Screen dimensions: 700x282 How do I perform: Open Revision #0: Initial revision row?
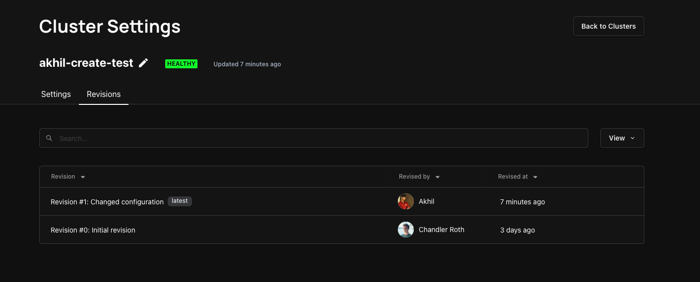[x=342, y=230]
